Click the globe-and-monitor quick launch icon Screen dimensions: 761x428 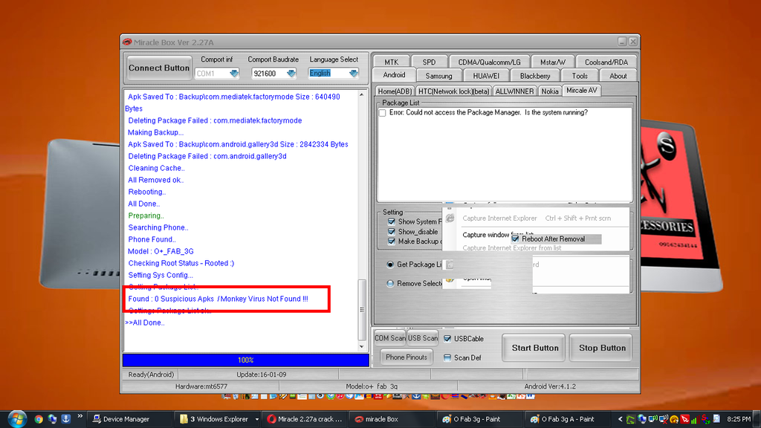coord(52,419)
